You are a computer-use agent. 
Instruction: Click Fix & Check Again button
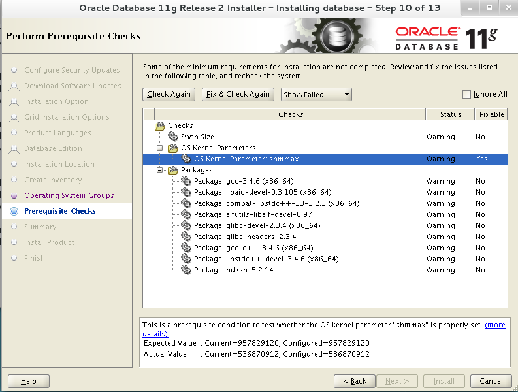(238, 95)
